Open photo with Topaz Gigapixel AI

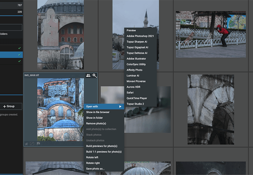click(137, 47)
